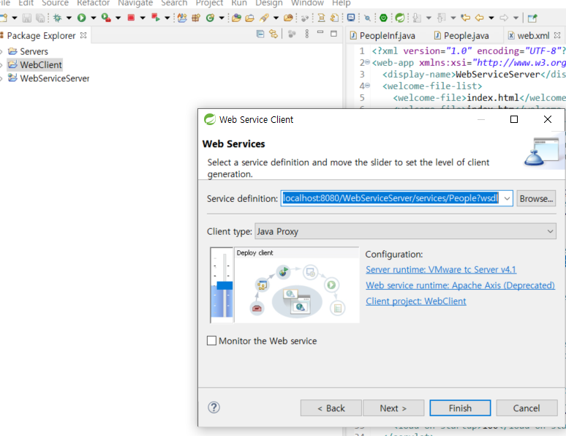
Task: Close the web.xml editor tab
Action: [x=557, y=35]
